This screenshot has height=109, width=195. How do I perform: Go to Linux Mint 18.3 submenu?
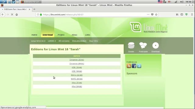38,41
